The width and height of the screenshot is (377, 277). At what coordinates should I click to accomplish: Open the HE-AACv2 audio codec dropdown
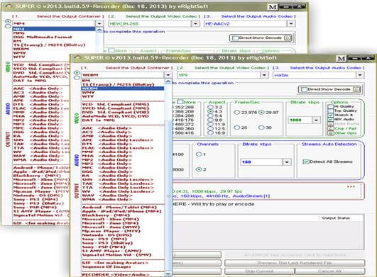point(291,23)
